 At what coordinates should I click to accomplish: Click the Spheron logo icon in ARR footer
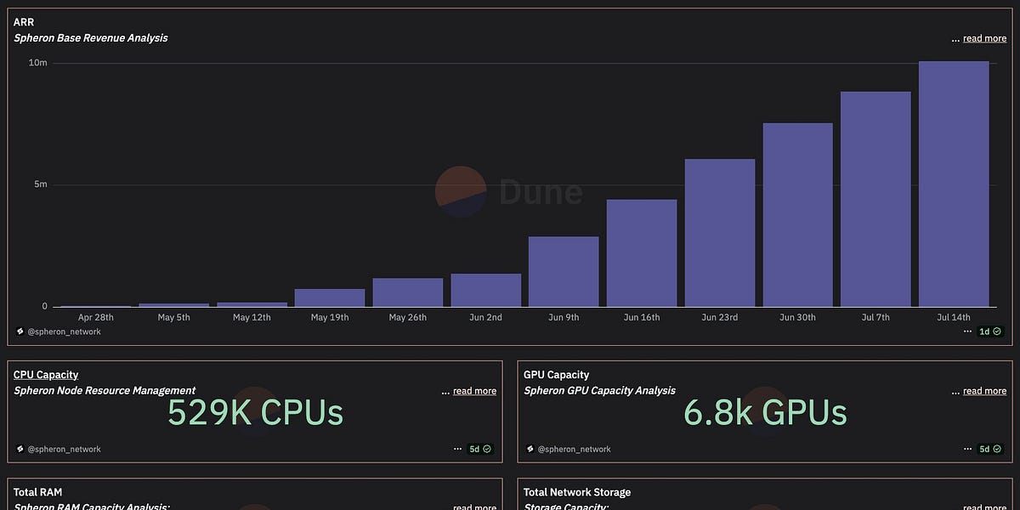pyautogui.click(x=20, y=331)
